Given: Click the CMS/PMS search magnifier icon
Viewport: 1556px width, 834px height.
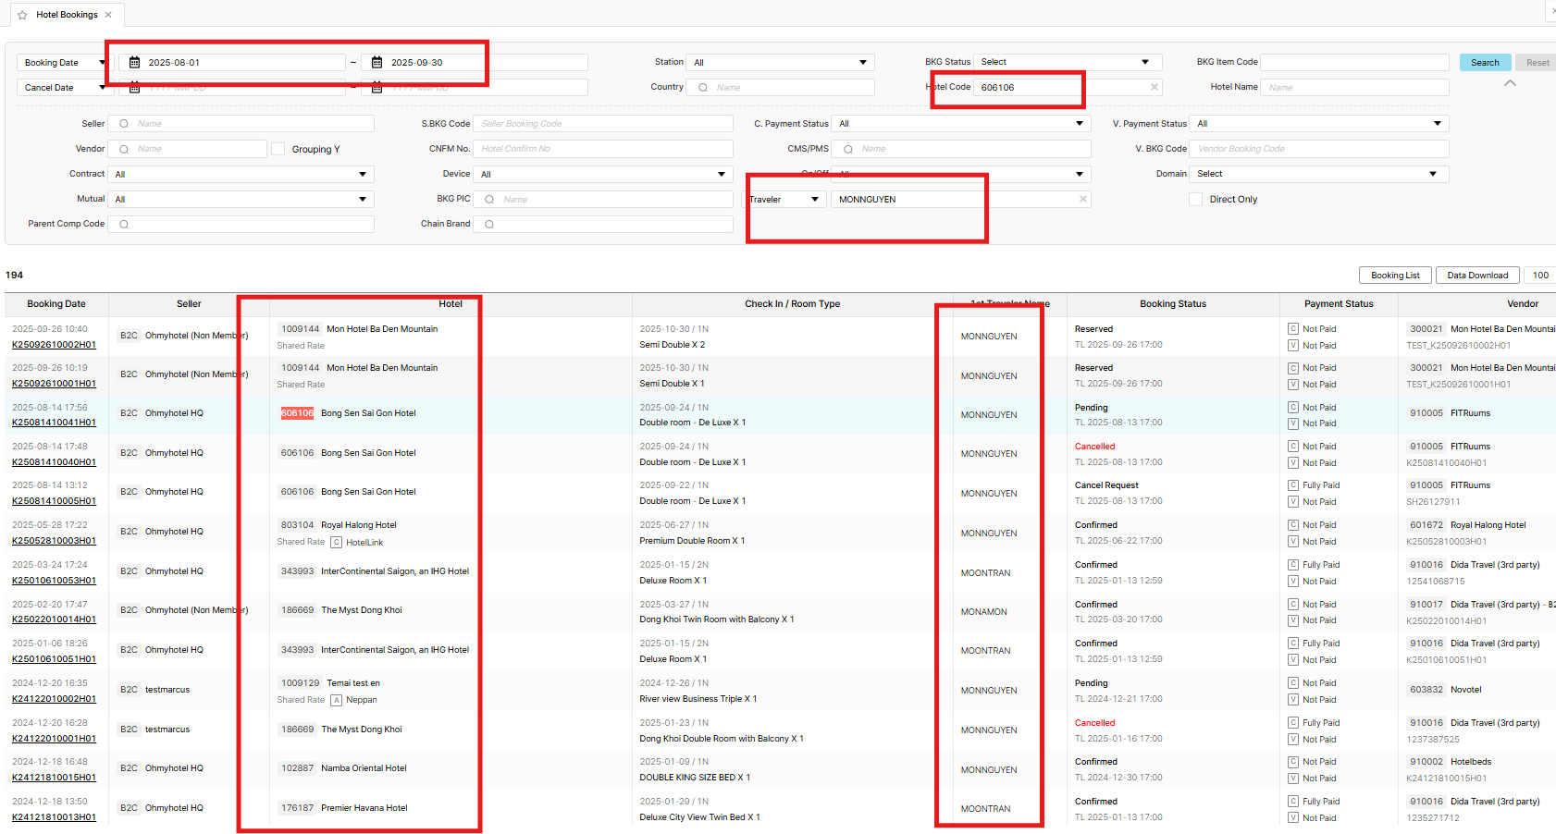Looking at the screenshot, I should [x=847, y=149].
